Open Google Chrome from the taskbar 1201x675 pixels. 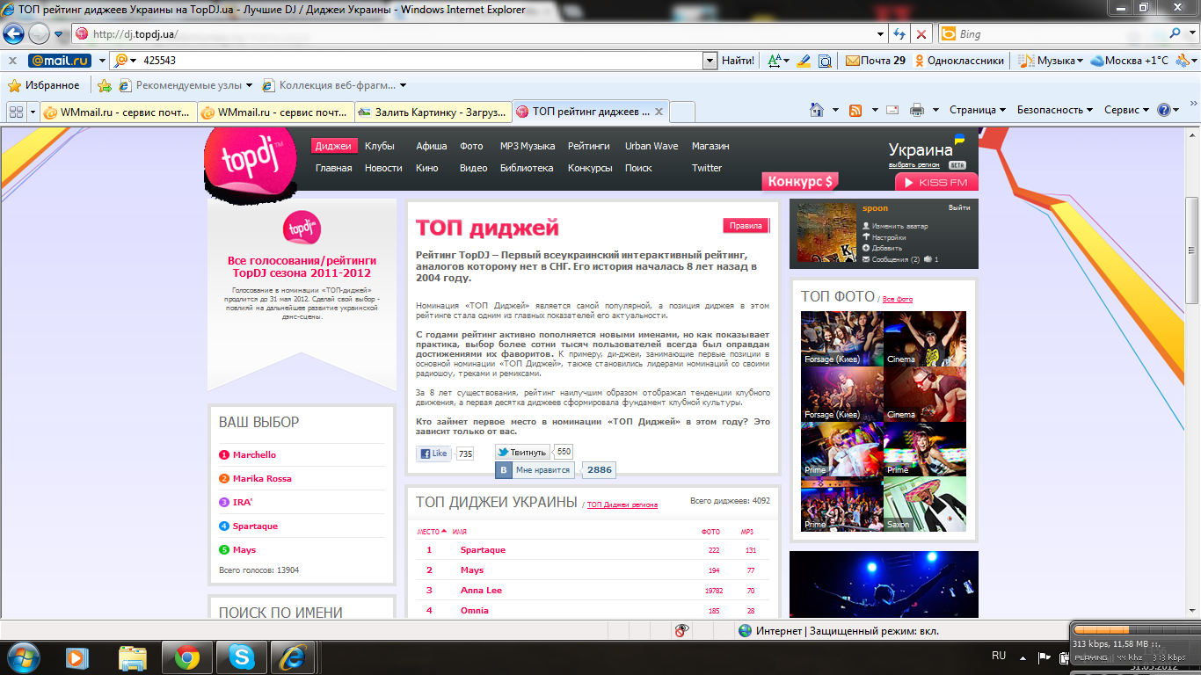[186, 657]
